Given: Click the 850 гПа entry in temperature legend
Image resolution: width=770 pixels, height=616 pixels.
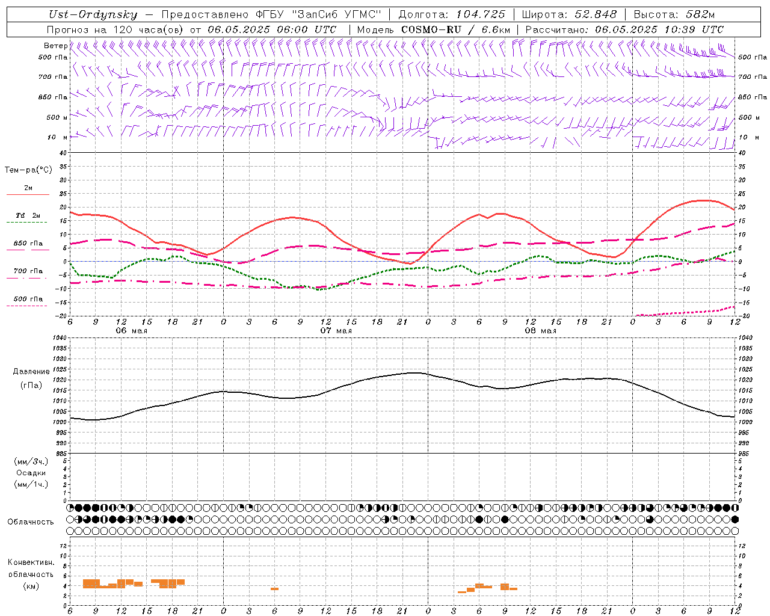Looking at the screenshot, I should [x=28, y=244].
